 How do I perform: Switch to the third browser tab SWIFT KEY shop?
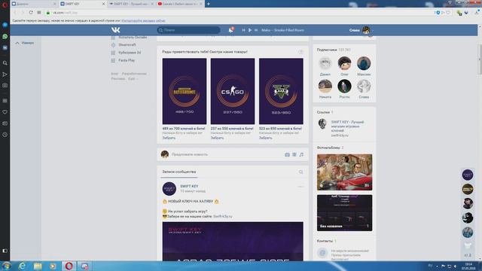[131, 4]
